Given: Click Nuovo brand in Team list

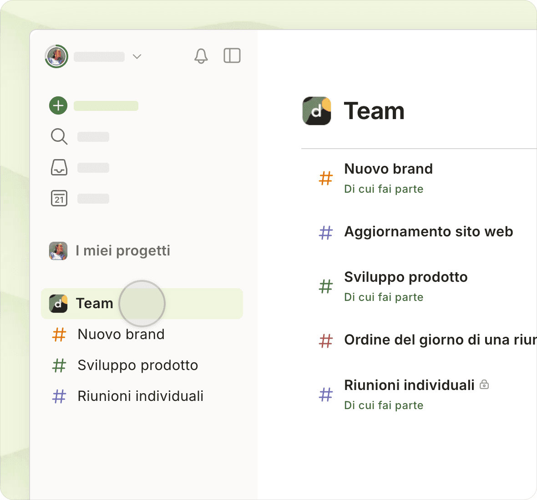Looking at the screenshot, I should (388, 169).
